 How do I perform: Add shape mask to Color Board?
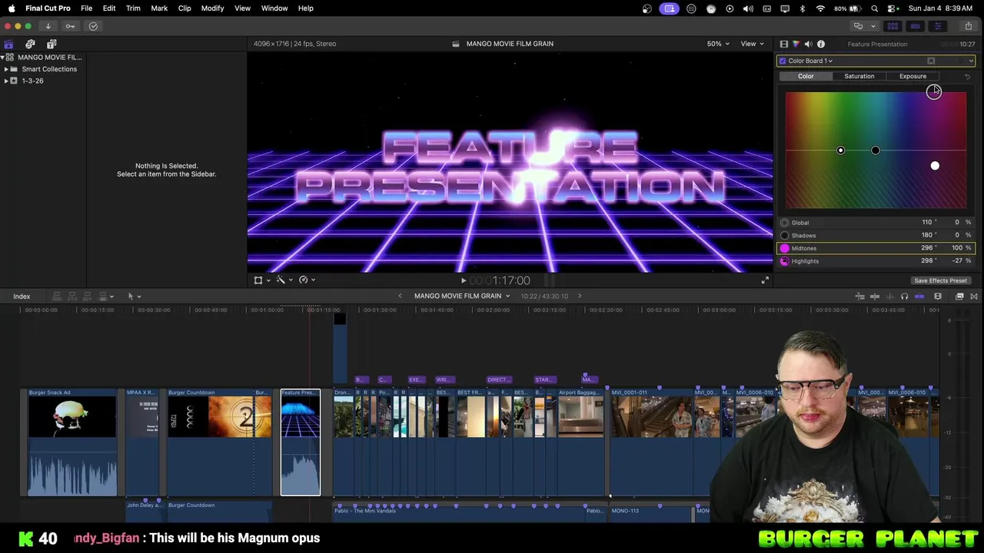[x=931, y=61]
